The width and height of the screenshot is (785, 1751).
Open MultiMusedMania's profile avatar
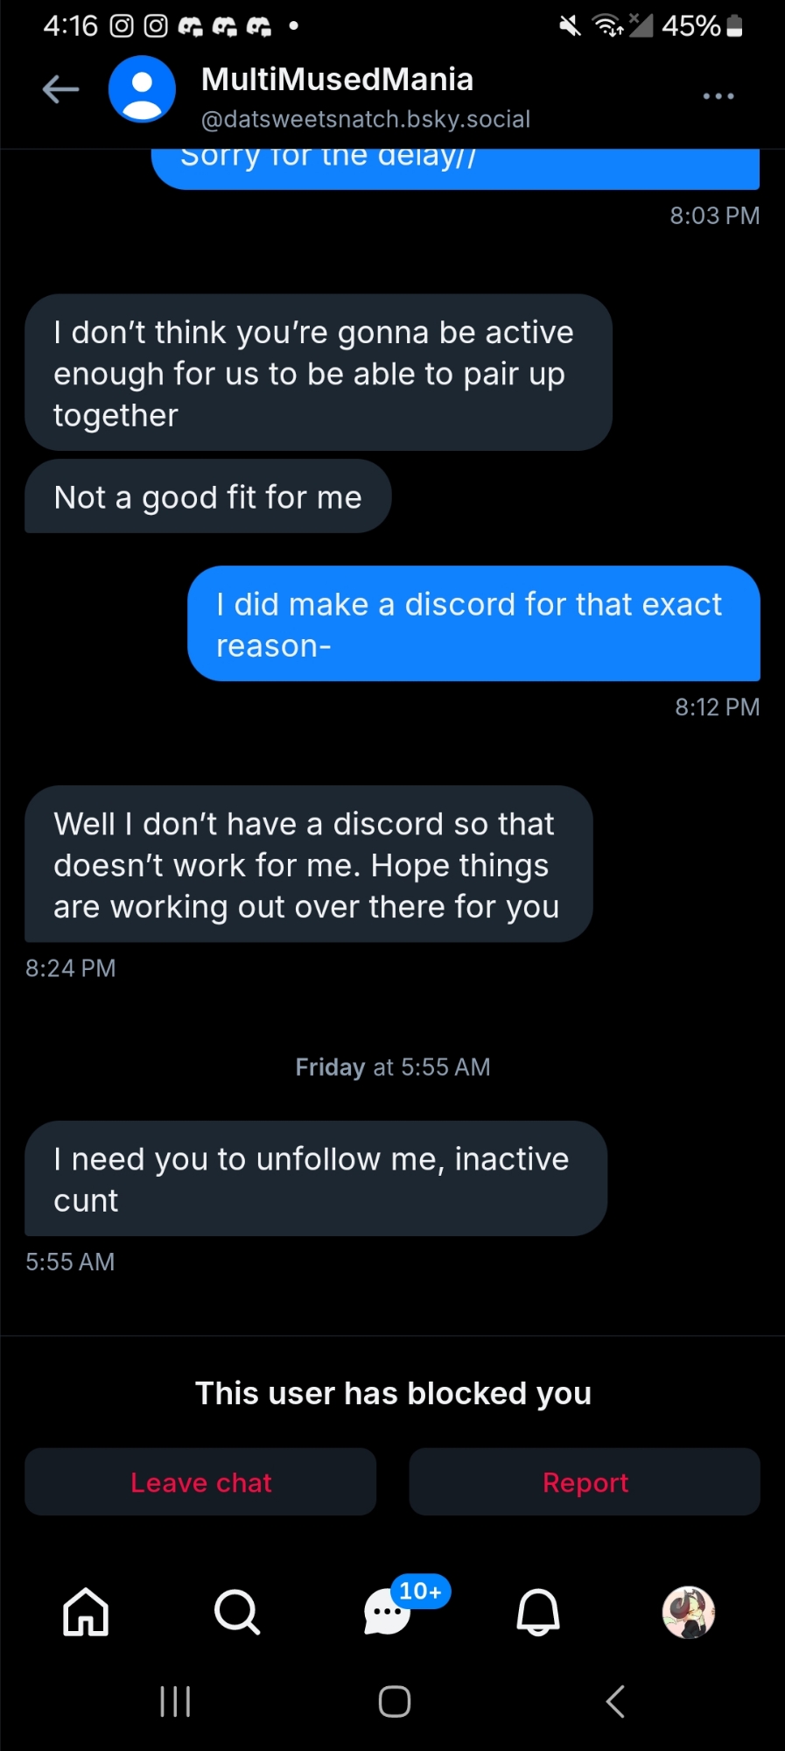tap(142, 89)
